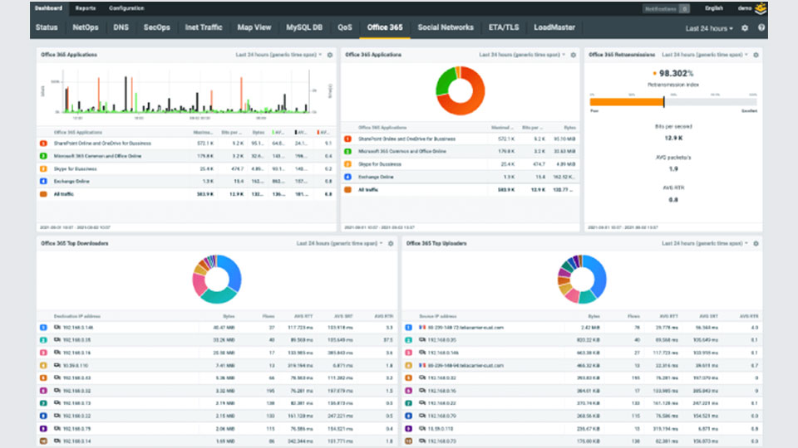Open time span dropdown in Top Downloaders panel
This screenshot has height=448, width=798.
click(339, 244)
